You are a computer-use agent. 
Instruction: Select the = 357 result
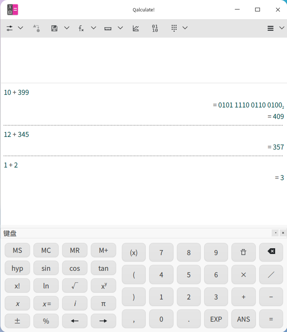click(276, 147)
